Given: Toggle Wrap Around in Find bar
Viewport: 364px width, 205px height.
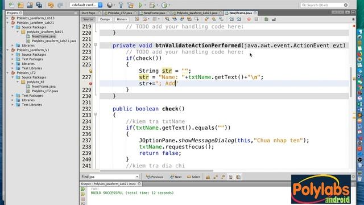Looking at the screenshot, I should (x=238, y=177).
